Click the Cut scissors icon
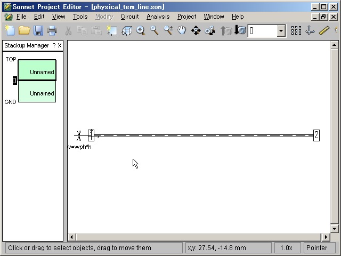Viewport: 341px width, 256px height. pos(68,30)
